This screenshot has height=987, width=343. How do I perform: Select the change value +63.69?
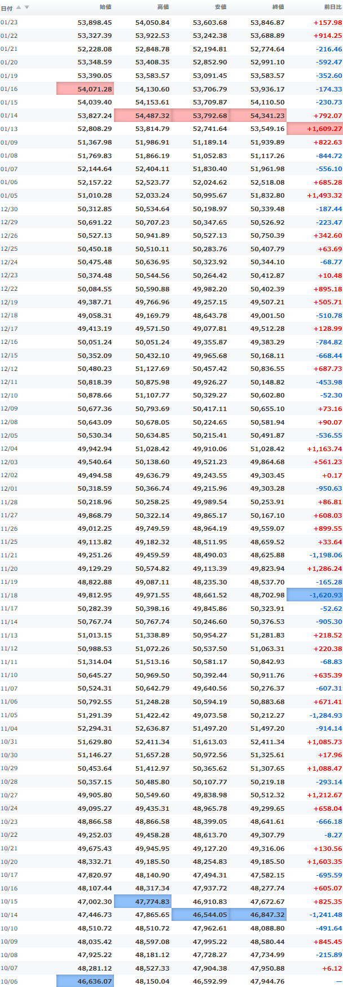[x=330, y=249]
